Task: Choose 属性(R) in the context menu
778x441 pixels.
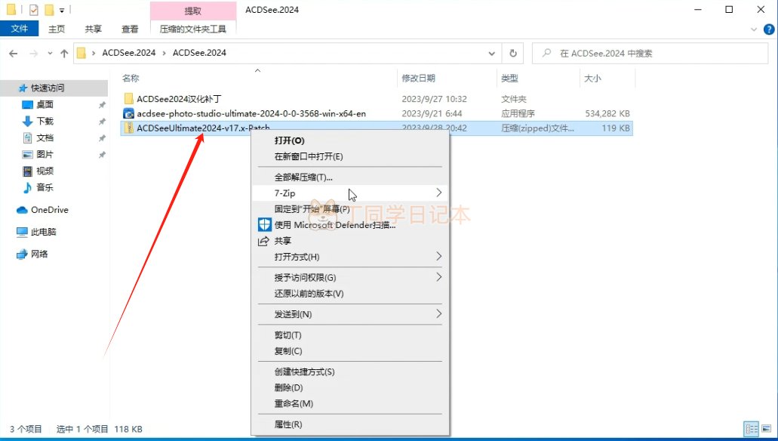Action: [350, 424]
